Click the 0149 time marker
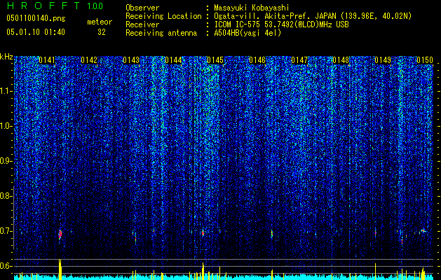 [x=383, y=60]
